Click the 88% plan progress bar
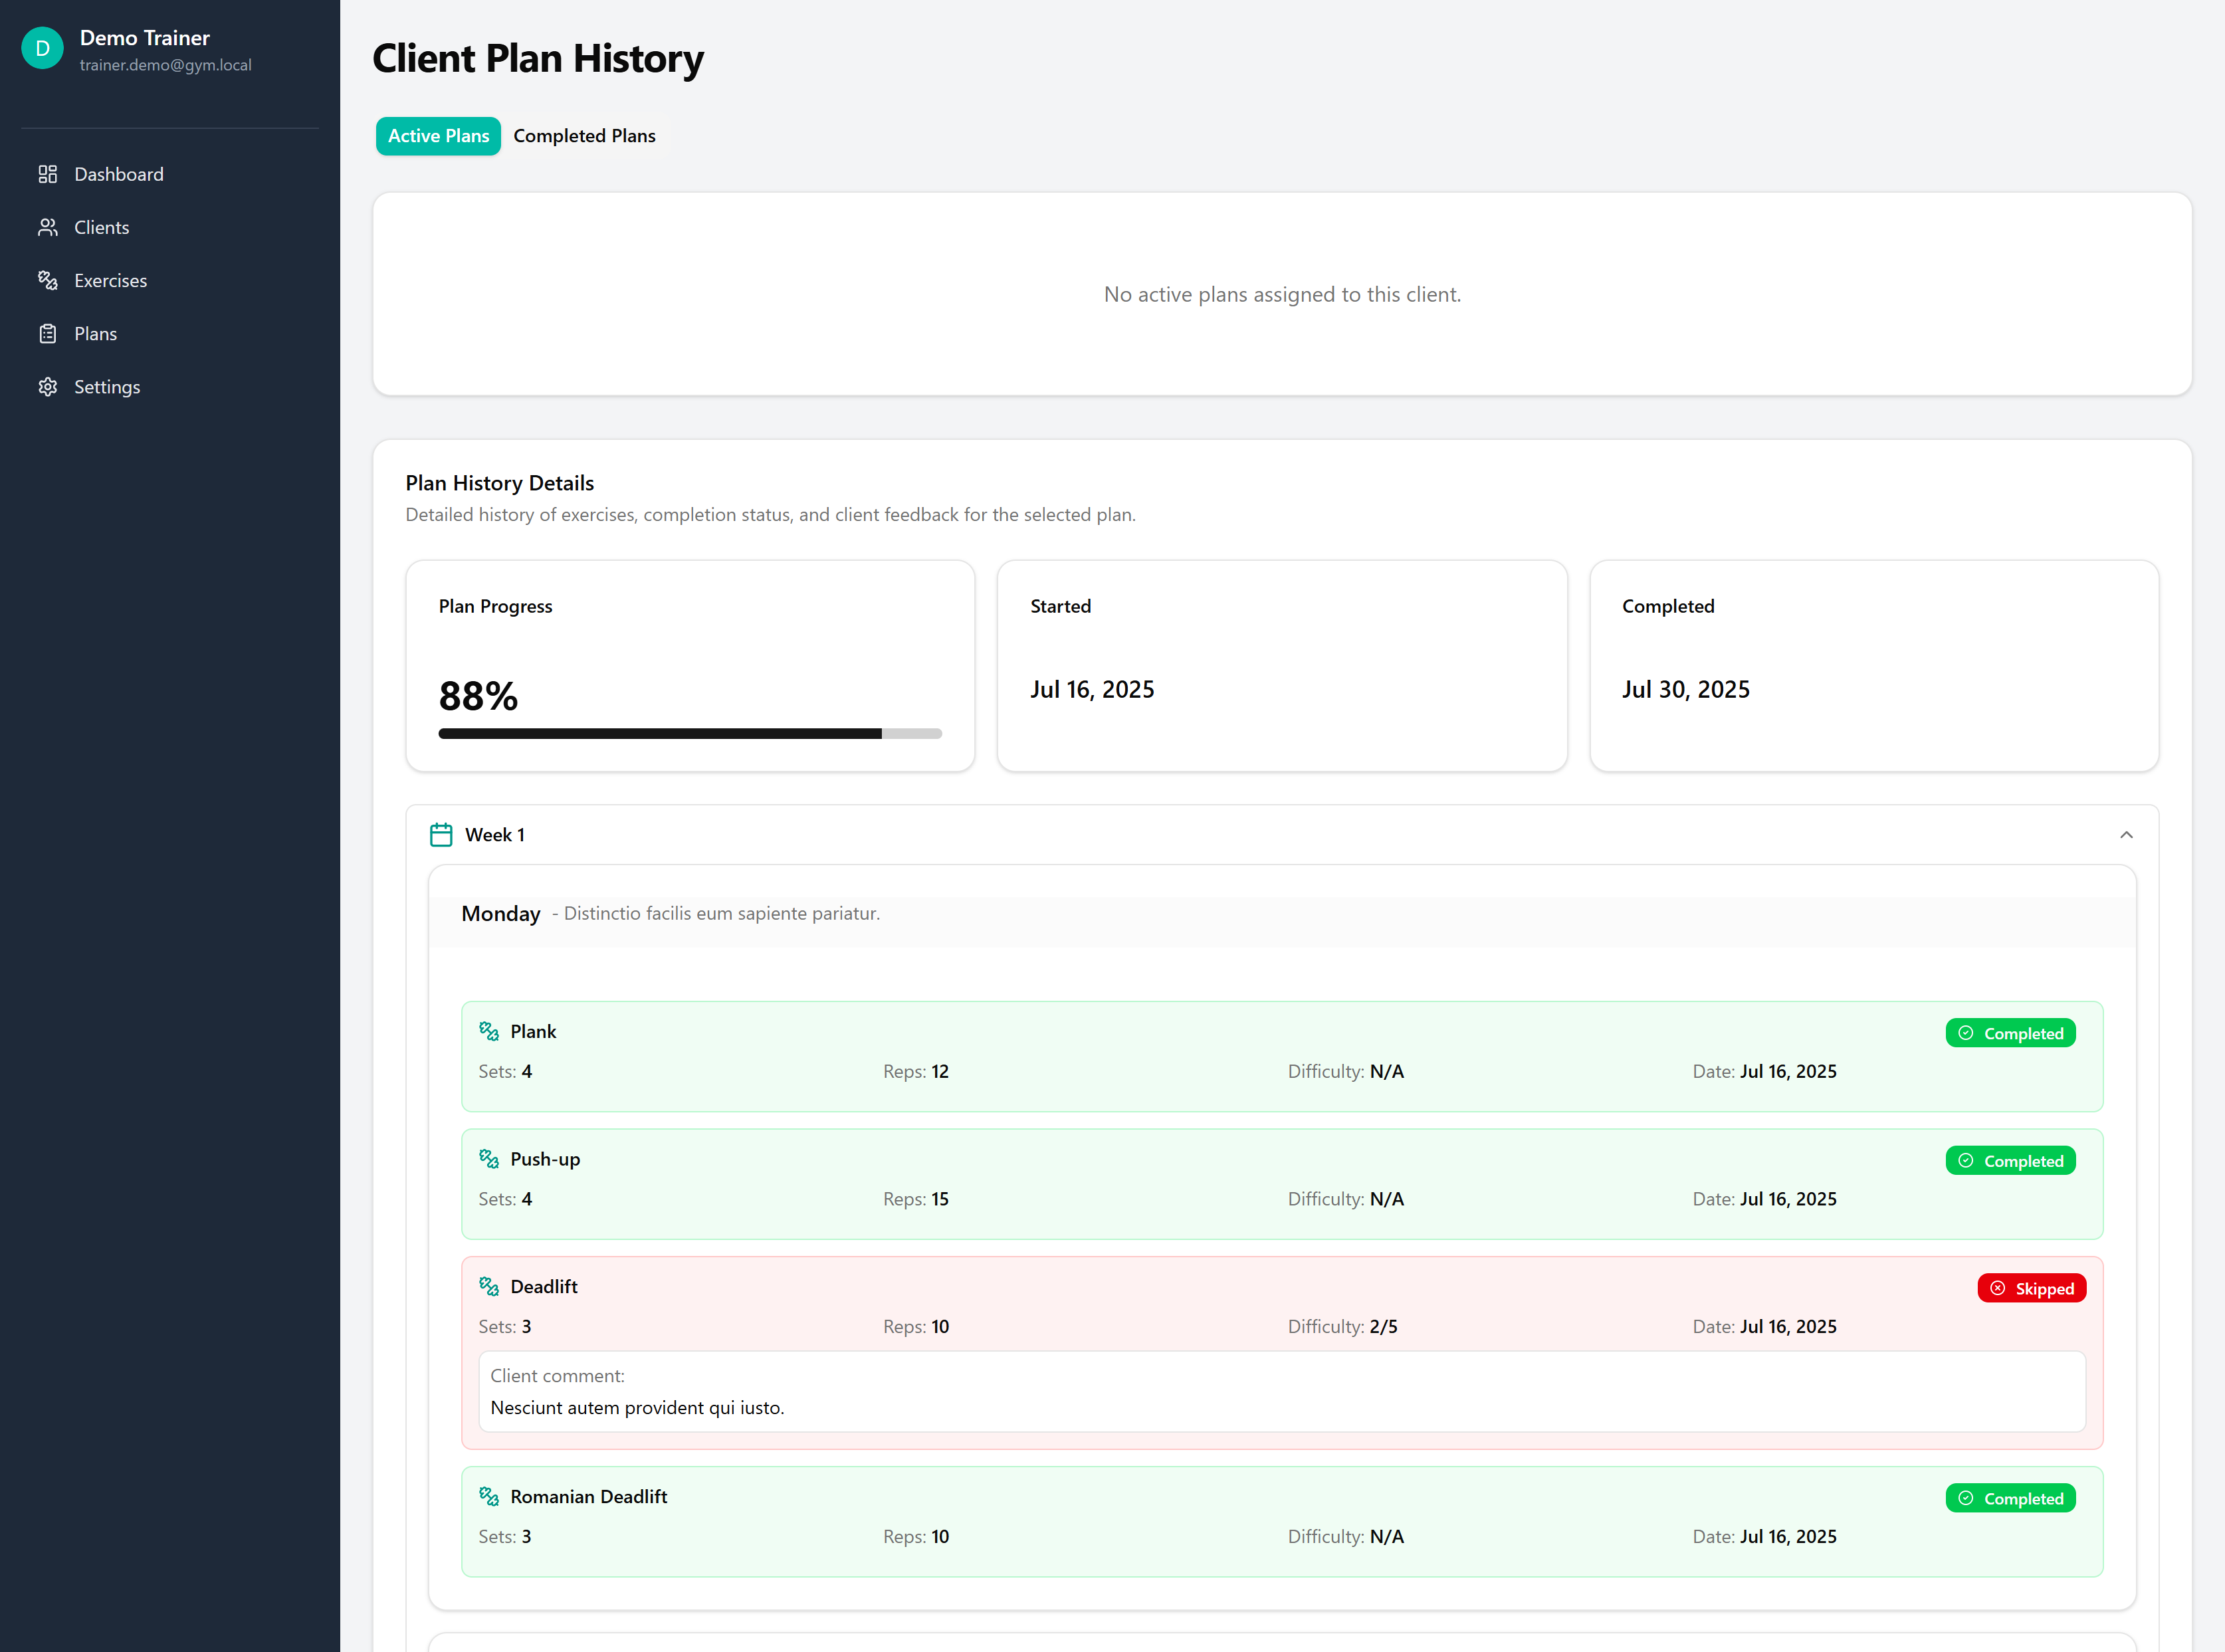The height and width of the screenshot is (1652, 2225). click(690, 734)
